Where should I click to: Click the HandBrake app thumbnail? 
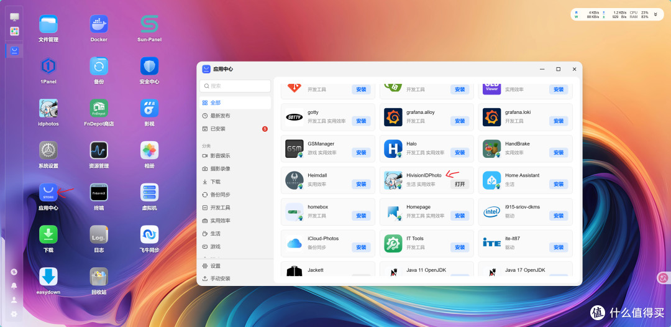point(491,149)
